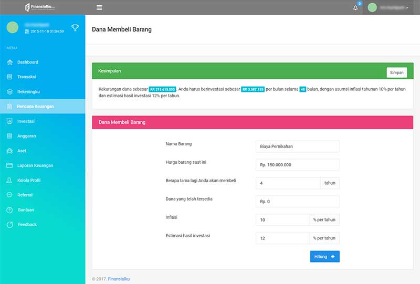Click the Estimasi hasil investasi field
The image size is (420, 284).
point(282,238)
